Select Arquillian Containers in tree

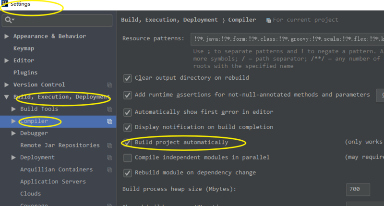click(x=57, y=170)
